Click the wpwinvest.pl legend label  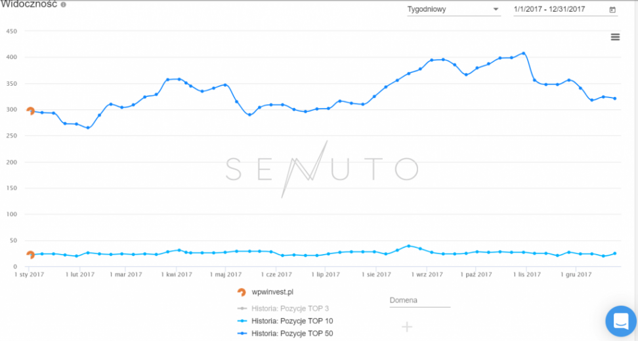tap(272, 292)
